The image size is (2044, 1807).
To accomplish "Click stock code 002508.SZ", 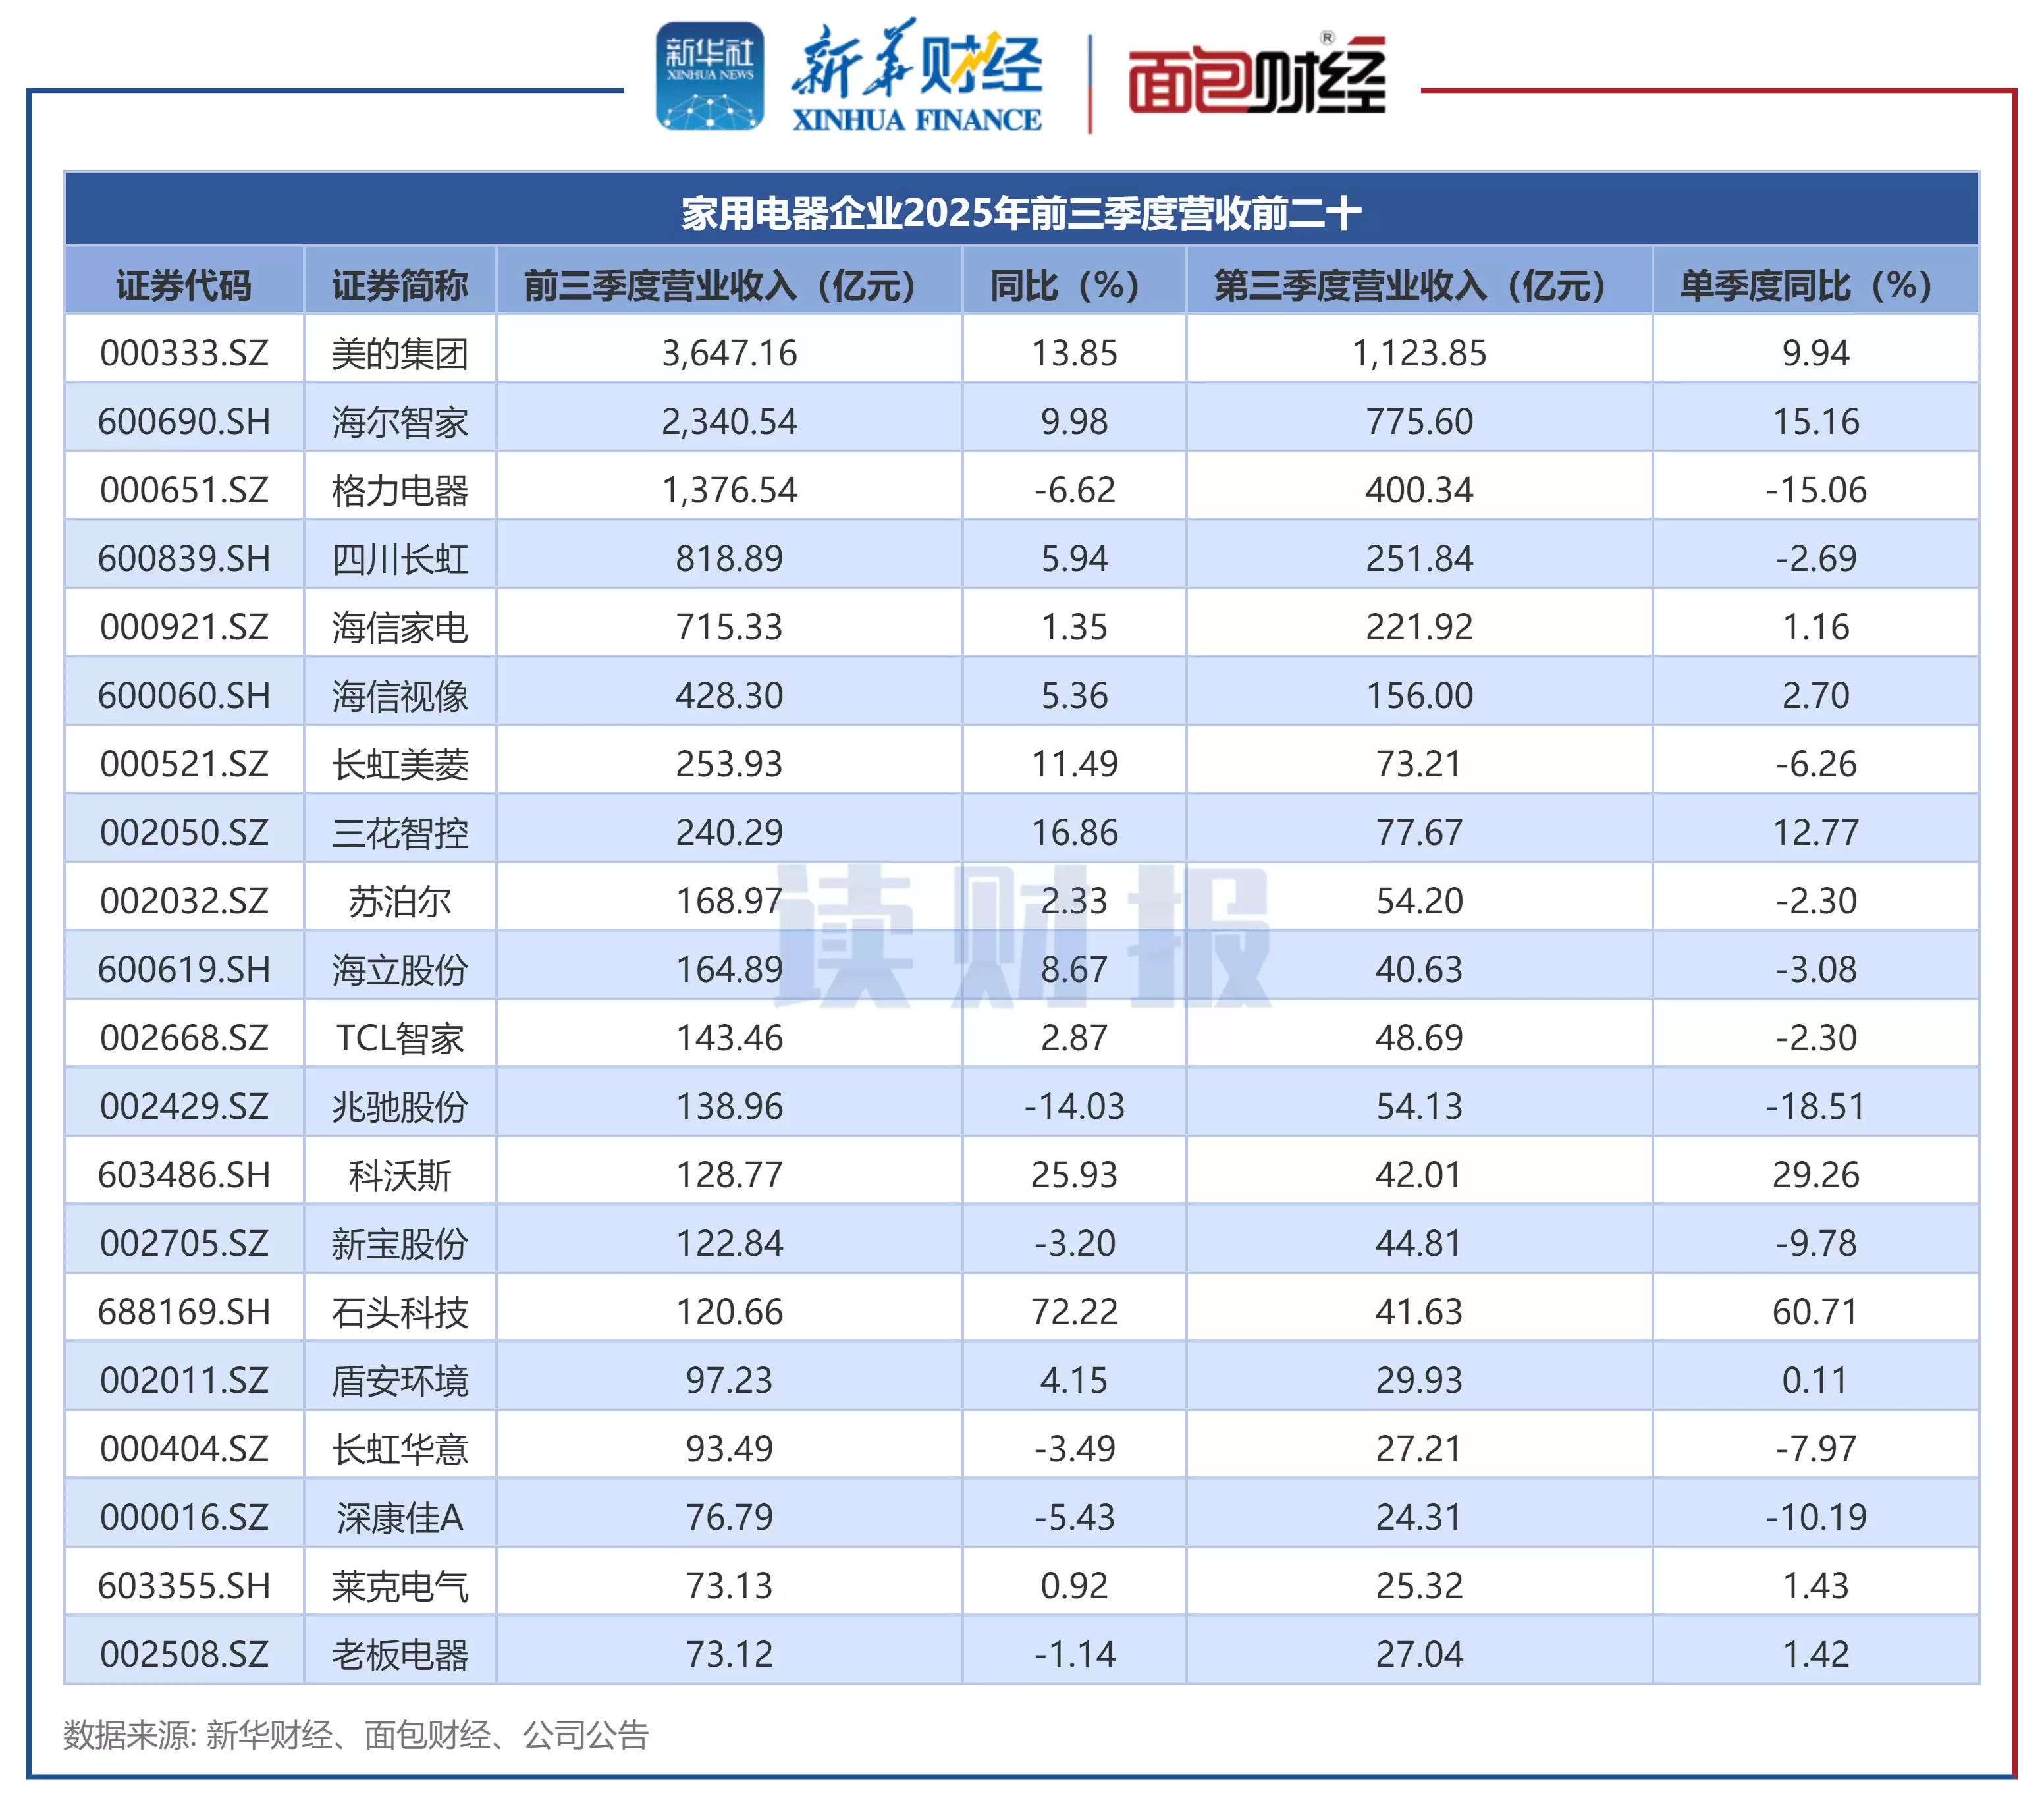I will [x=184, y=1653].
